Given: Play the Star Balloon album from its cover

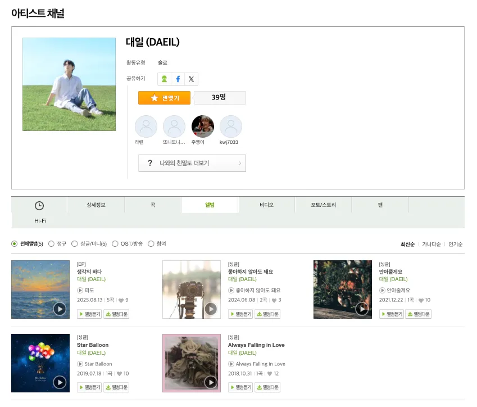Looking at the screenshot, I should coord(60,382).
